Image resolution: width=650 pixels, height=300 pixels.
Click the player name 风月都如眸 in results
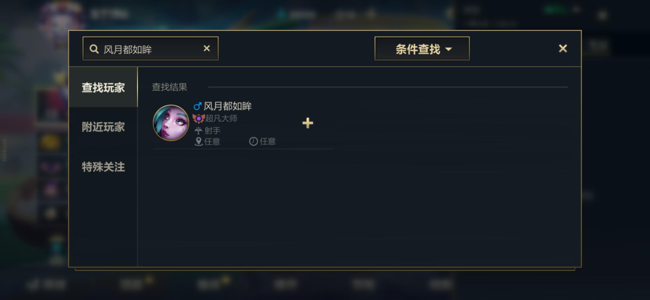click(x=227, y=106)
